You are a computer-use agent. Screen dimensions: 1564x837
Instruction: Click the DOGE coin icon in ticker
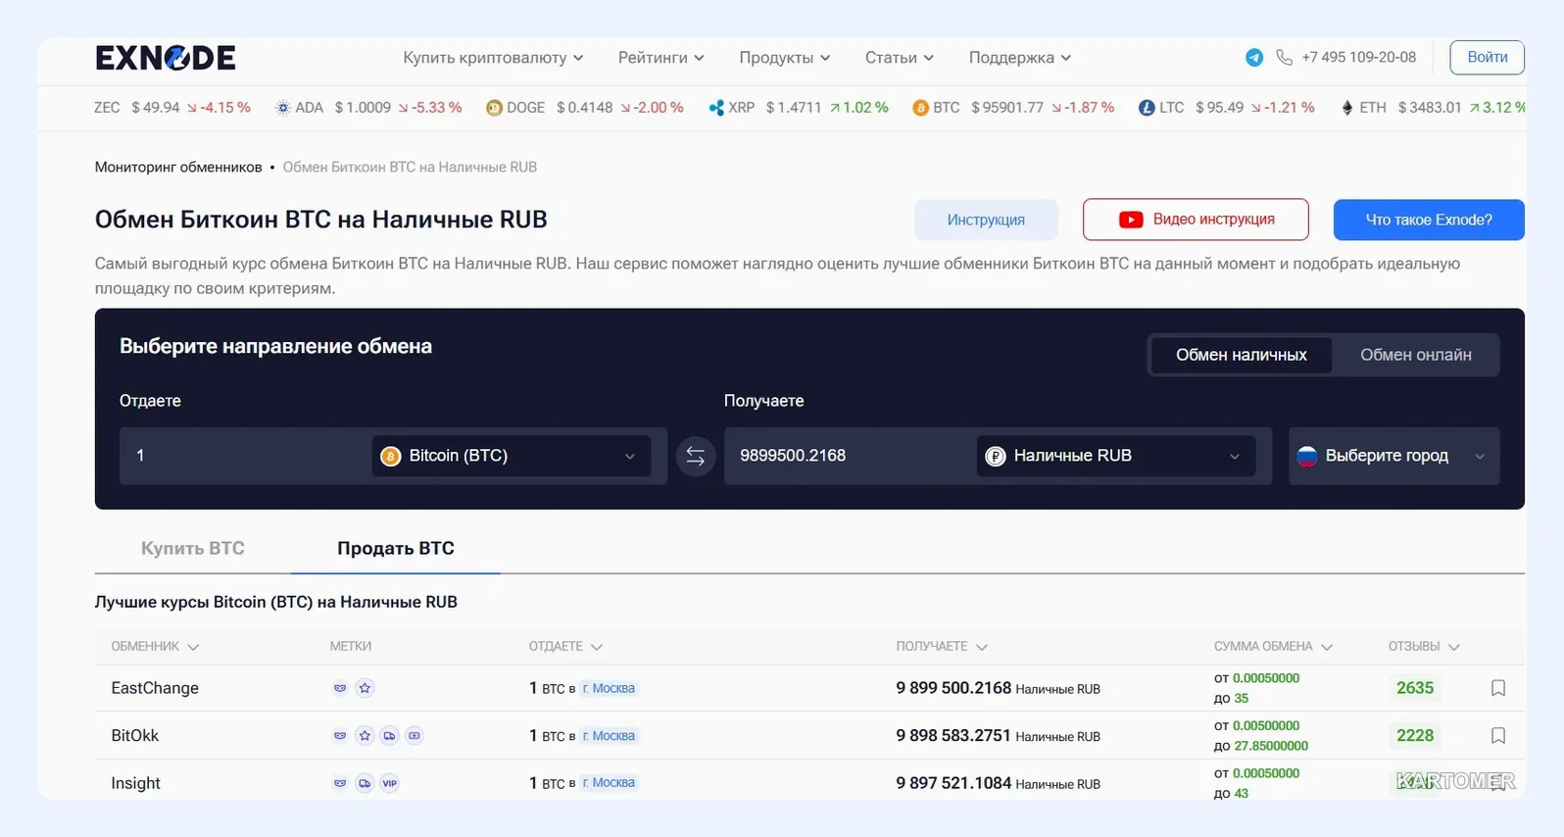[x=494, y=108]
